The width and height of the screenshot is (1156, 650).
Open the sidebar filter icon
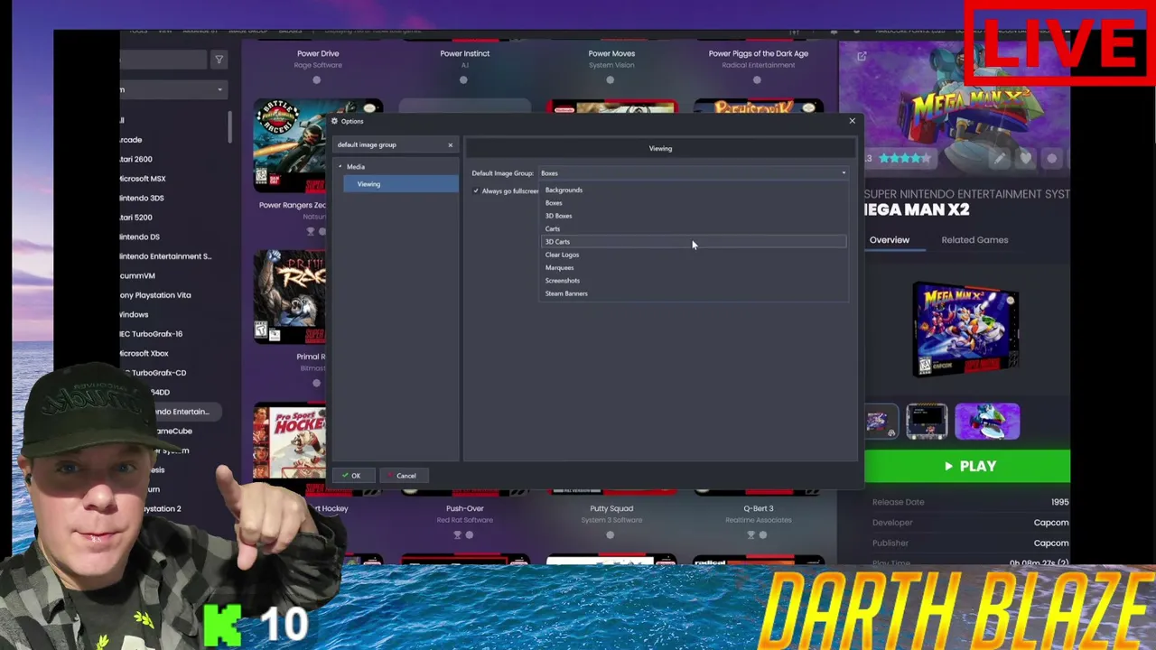coord(219,60)
